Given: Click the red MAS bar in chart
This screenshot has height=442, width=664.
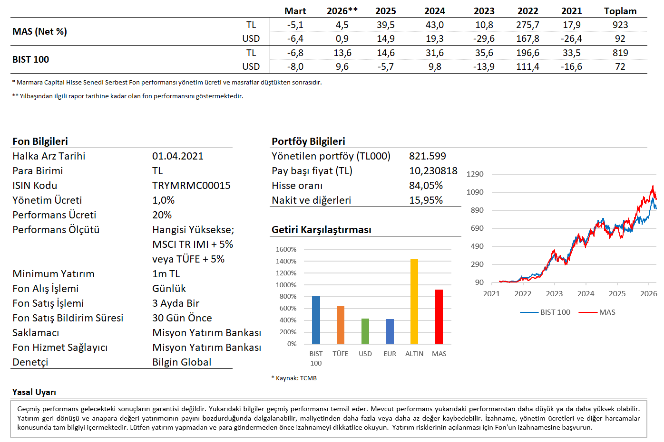Looking at the screenshot, I should pyautogui.click(x=439, y=317).
